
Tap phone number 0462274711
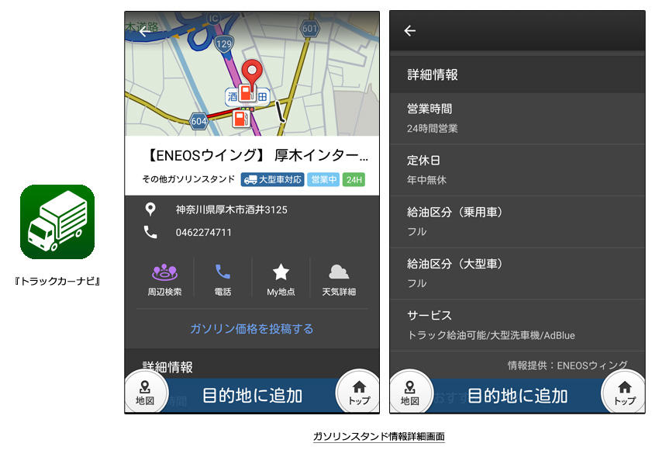204,232
